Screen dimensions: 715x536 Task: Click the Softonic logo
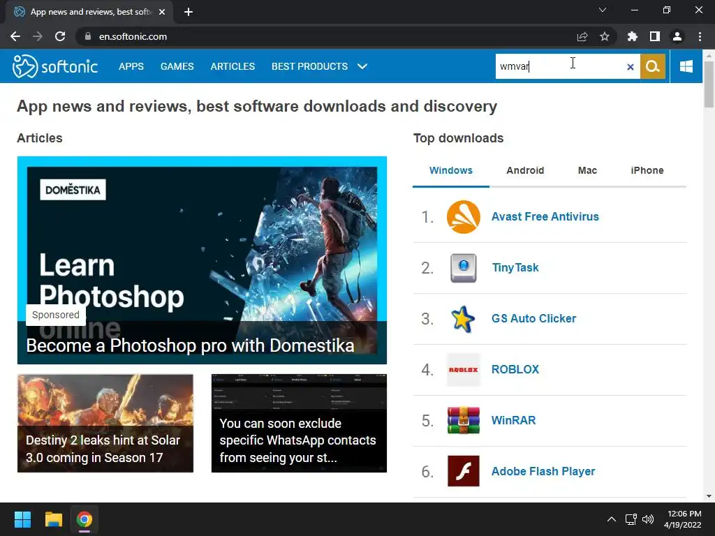(x=54, y=66)
